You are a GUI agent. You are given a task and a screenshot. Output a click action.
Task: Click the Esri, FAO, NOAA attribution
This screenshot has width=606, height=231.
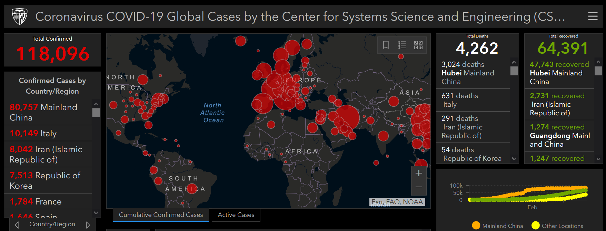[x=397, y=202]
